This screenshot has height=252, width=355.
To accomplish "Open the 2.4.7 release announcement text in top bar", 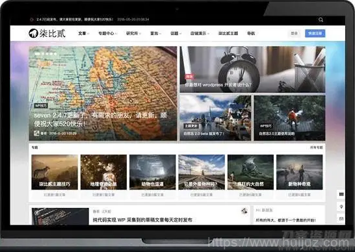I will point(75,19).
